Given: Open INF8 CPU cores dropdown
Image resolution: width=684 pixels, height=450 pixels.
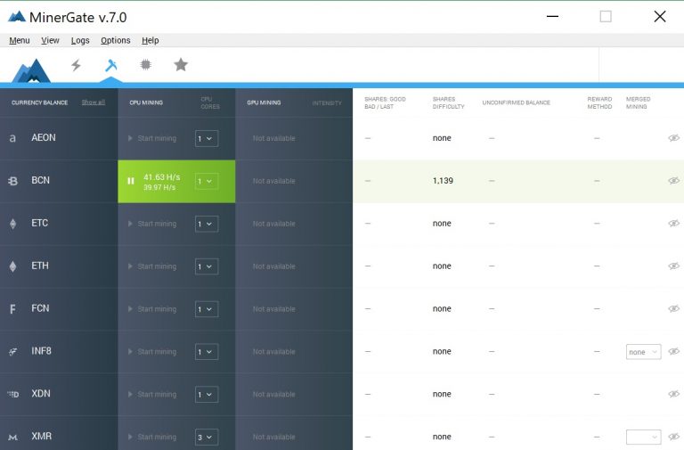Looking at the screenshot, I should (x=207, y=352).
